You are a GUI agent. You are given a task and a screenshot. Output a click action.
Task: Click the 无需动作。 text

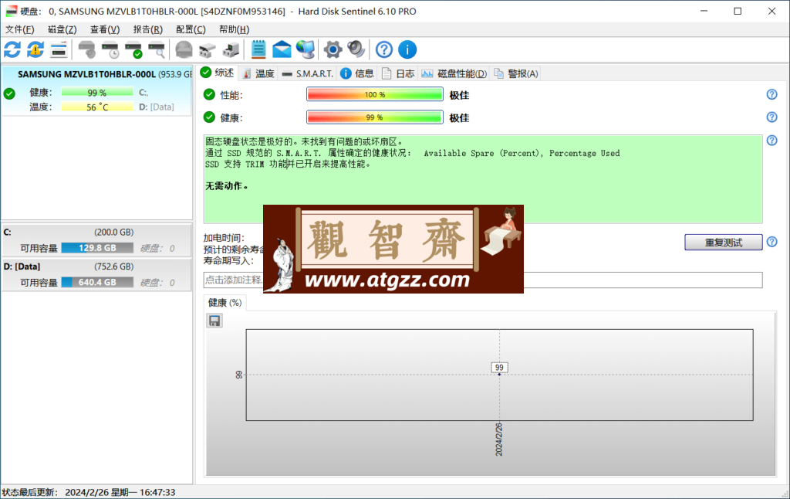226,186
